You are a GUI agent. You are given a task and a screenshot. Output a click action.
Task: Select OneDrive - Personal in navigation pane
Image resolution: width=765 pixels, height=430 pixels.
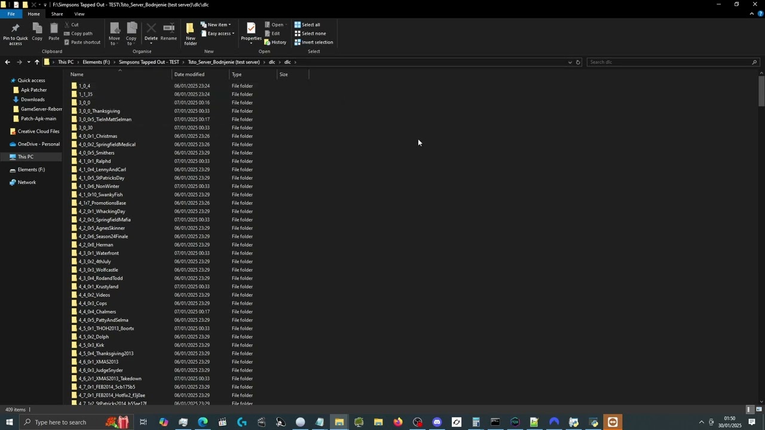pos(38,144)
